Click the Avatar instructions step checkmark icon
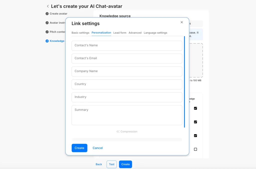This screenshot has height=169, width=256. (47, 23)
